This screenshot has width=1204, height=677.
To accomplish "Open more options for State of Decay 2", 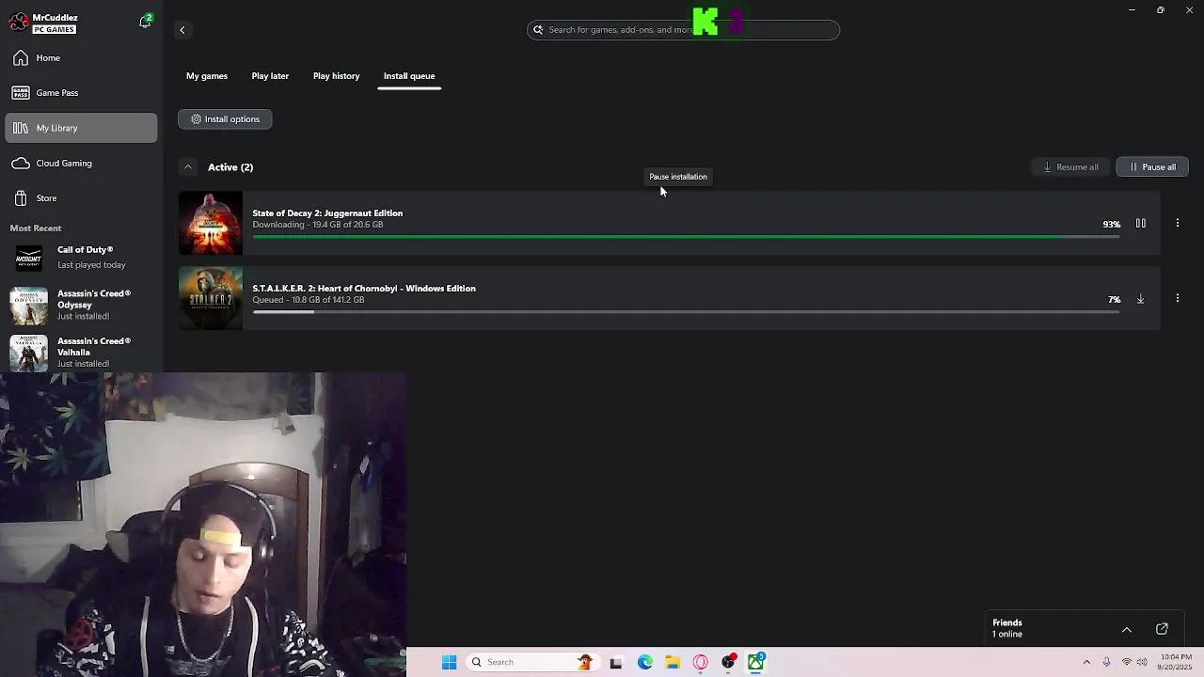I will tap(1178, 224).
